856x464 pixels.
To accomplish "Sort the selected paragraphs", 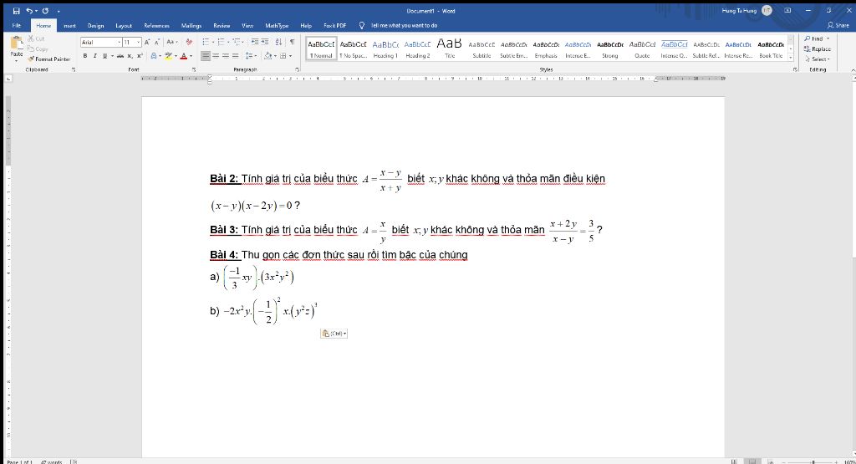I will click(278, 42).
